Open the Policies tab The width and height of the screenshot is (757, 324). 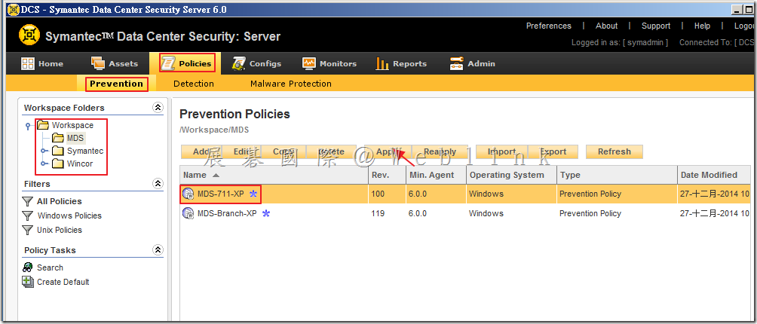186,63
